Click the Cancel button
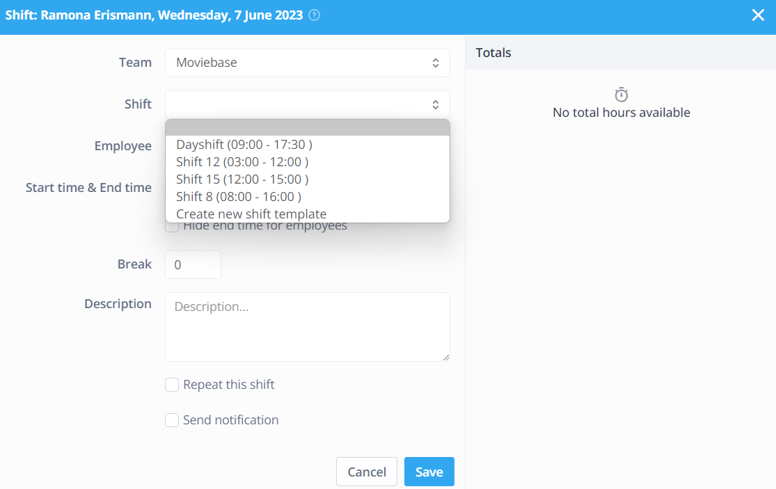This screenshot has height=489, width=776. (366, 472)
